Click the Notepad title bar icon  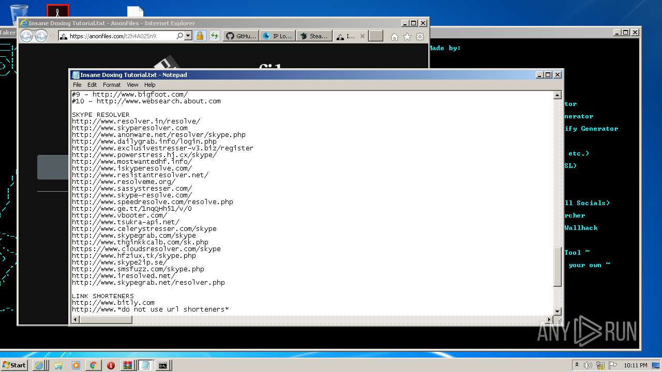[76, 75]
